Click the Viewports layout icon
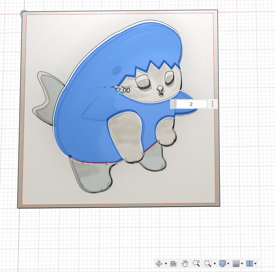Screen dimensions: 275x272 tap(250, 264)
